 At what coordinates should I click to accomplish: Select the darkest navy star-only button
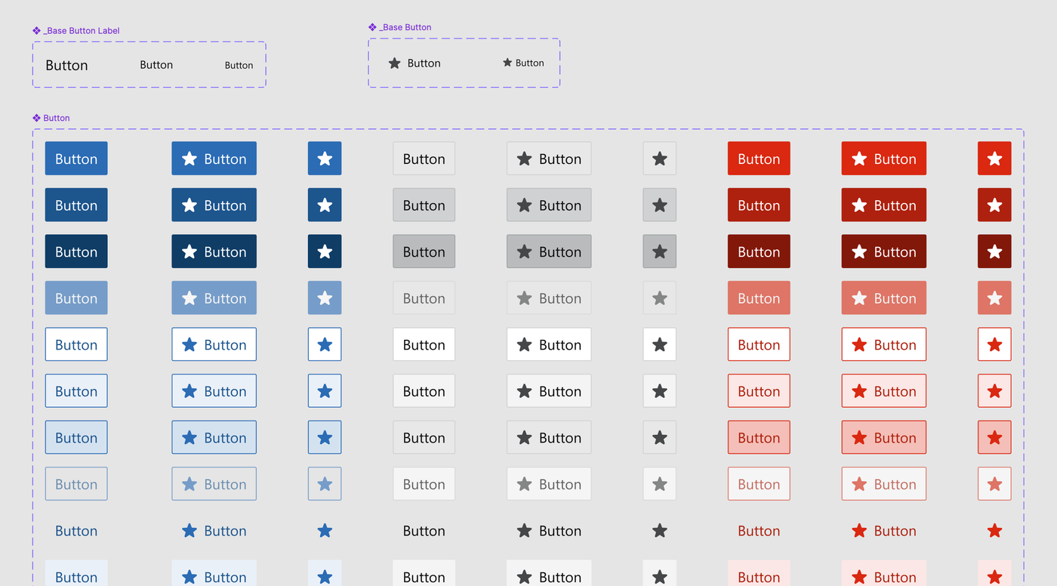325,251
